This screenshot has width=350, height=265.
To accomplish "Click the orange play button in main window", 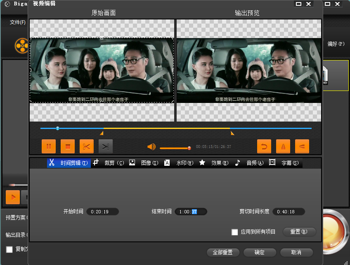I will [x=13, y=197].
